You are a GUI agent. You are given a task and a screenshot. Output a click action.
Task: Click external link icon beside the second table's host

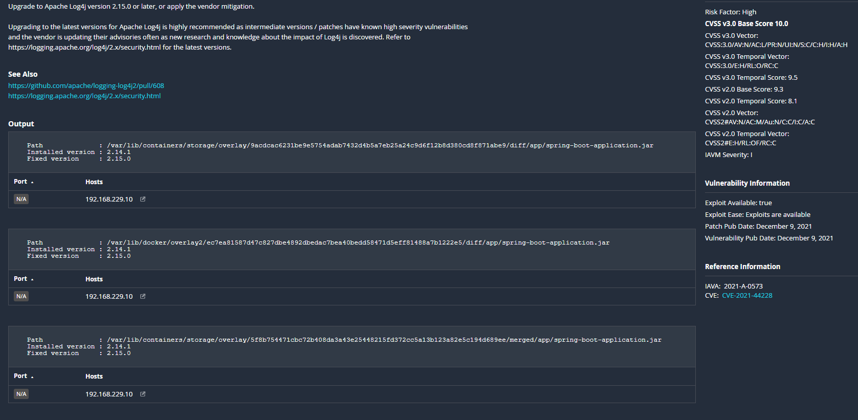(142, 296)
